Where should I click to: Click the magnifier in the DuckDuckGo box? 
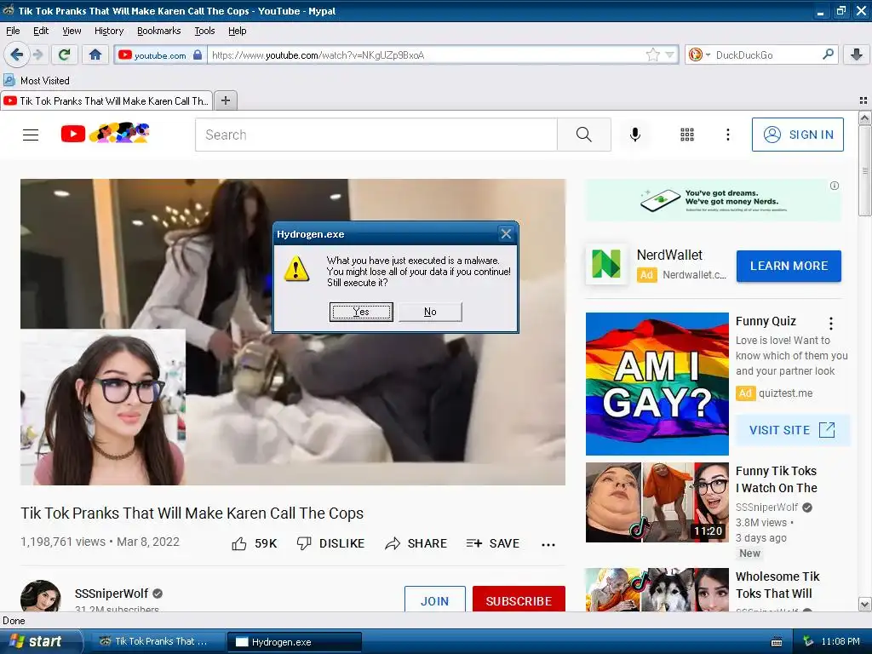pyautogui.click(x=828, y=54)
